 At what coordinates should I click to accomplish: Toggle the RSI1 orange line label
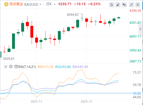tap(46, 67)
